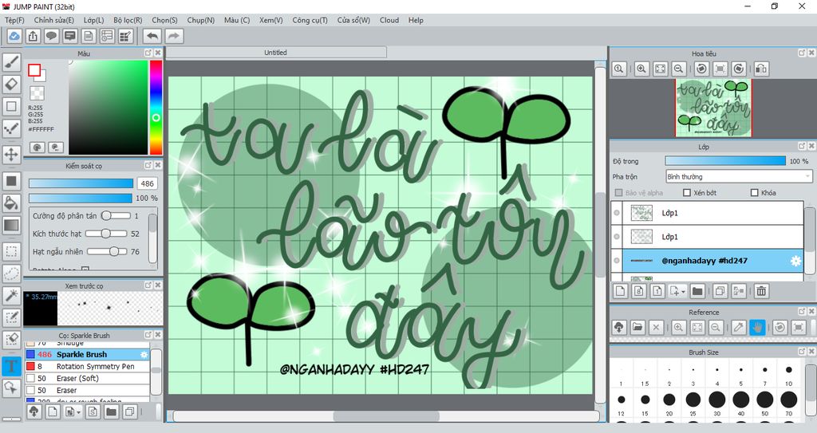
Task: Select the Select Pen tool
Action: click(11, 317)
